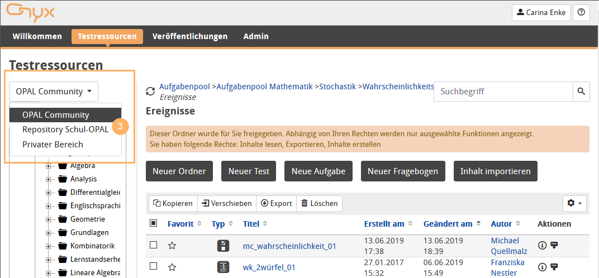Click the Neuer Ordner button
The height and width of the screenshot is (278, 599).
[x=179, y=171]
